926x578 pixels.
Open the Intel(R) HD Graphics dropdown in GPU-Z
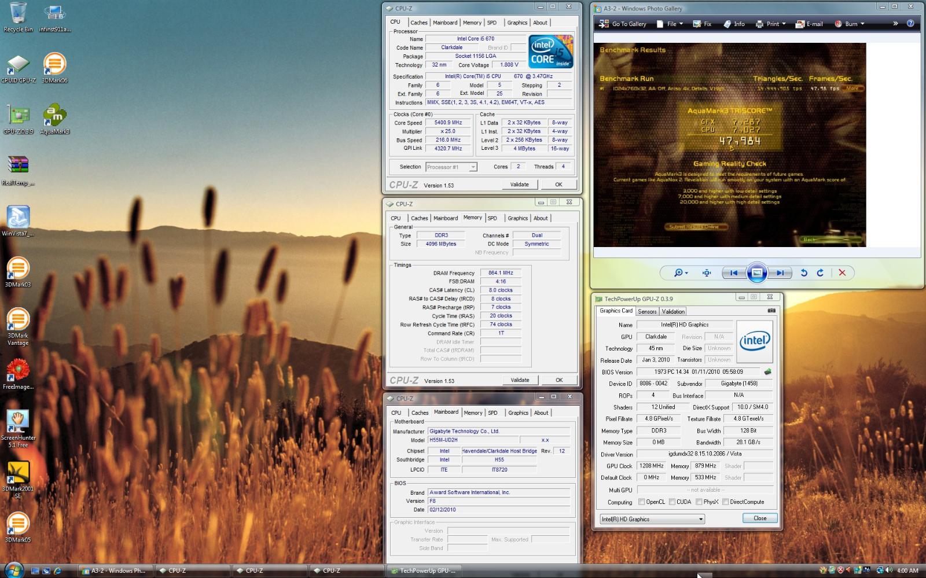[652, 519]
